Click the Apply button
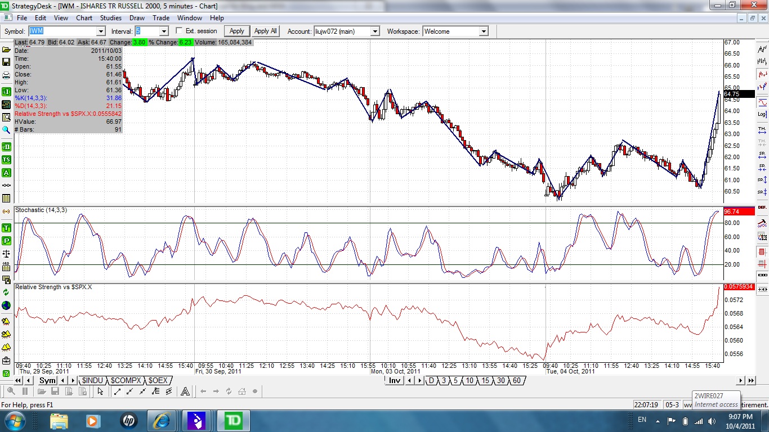This screenshot has width=769, height=432. coord(237,31)
